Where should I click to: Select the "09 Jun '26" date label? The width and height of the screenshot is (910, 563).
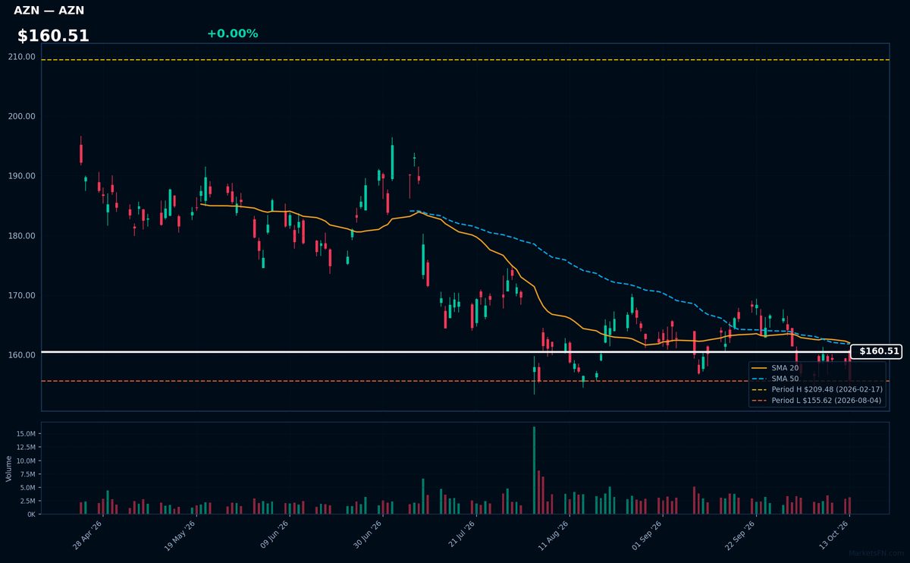coord(275,536)
